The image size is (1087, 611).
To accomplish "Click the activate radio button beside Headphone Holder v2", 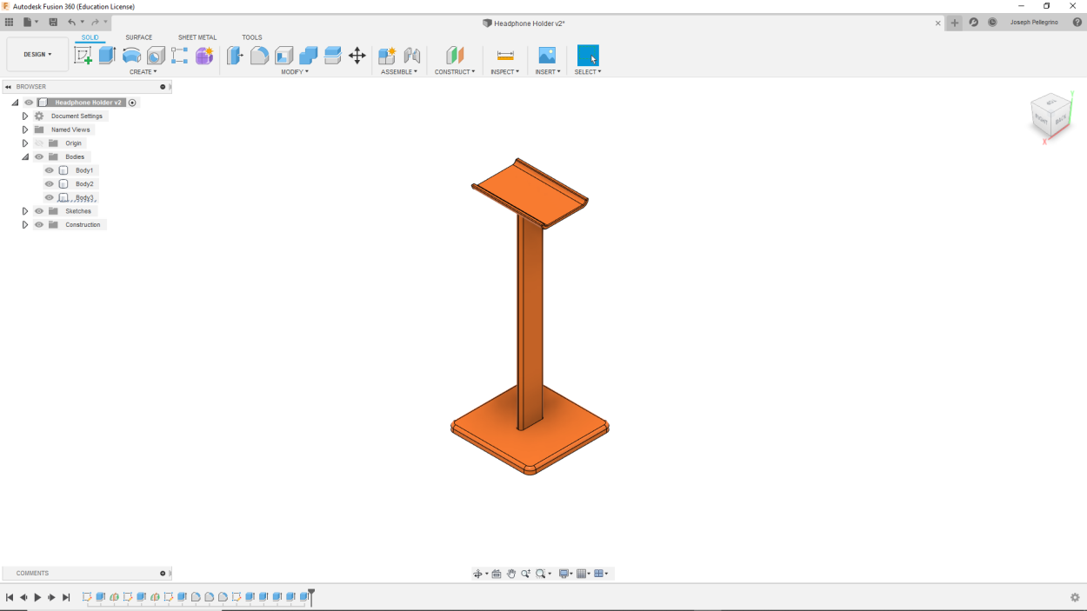I will pyautogui.click(x=132, y=103).
